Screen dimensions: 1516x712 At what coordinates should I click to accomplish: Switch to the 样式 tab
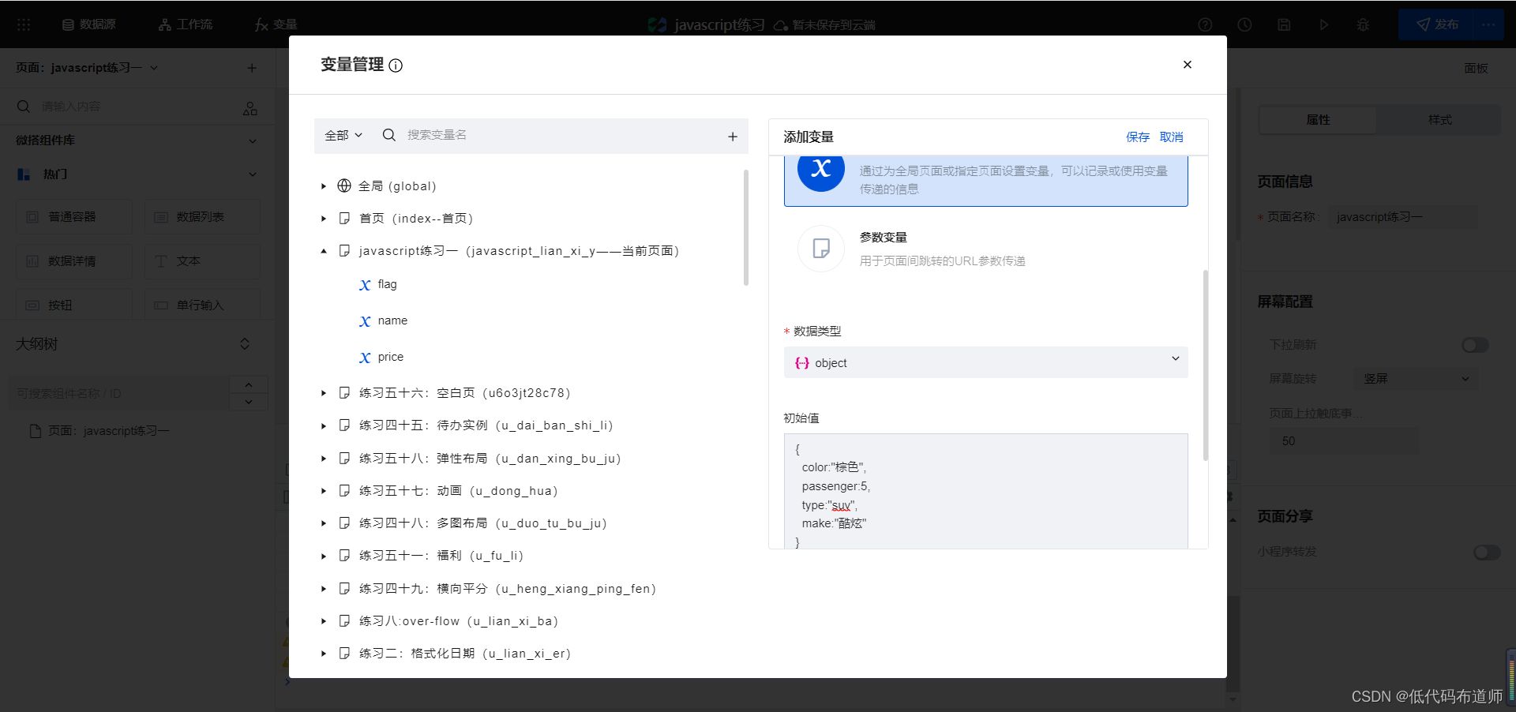[1439, 120]
